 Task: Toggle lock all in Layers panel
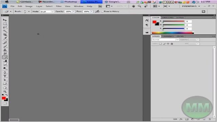coord(172,44)
